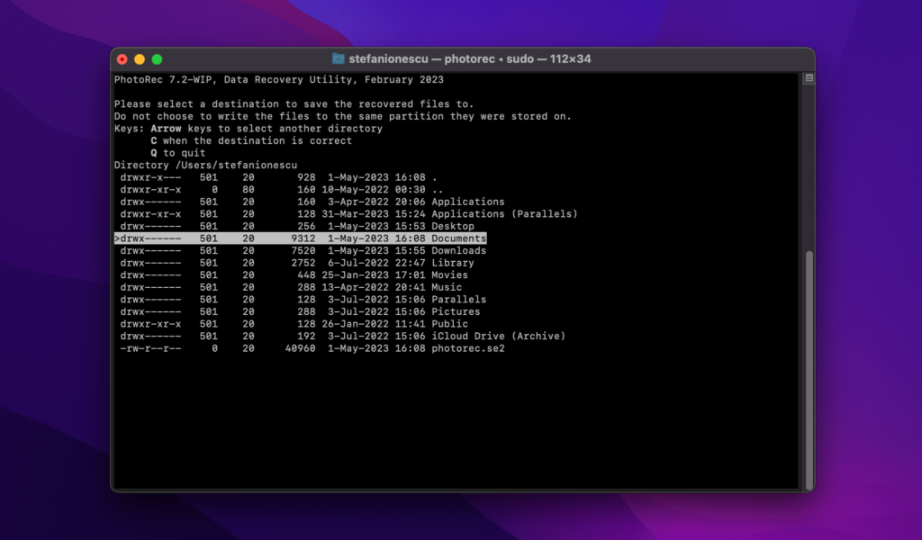The image size is (922, 540).
Task: Select the Public directory row
Action: coord(294,324)
